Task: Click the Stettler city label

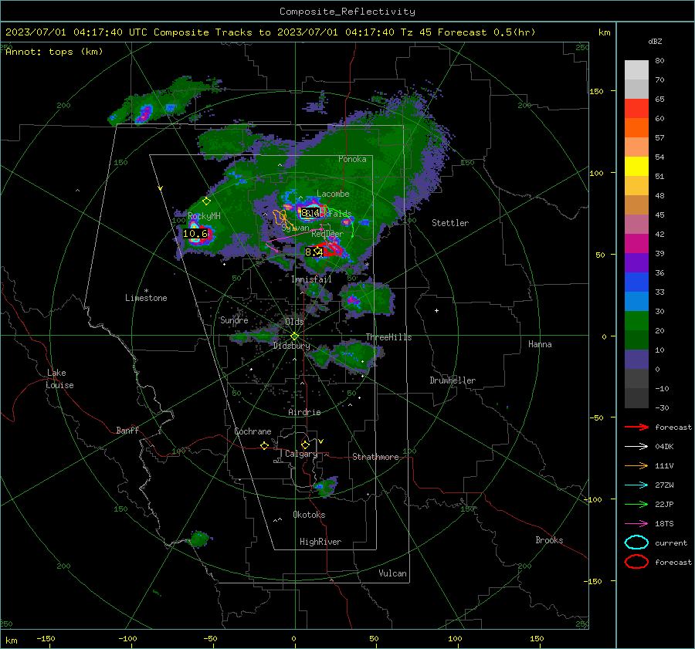Action: pos(450,223)
